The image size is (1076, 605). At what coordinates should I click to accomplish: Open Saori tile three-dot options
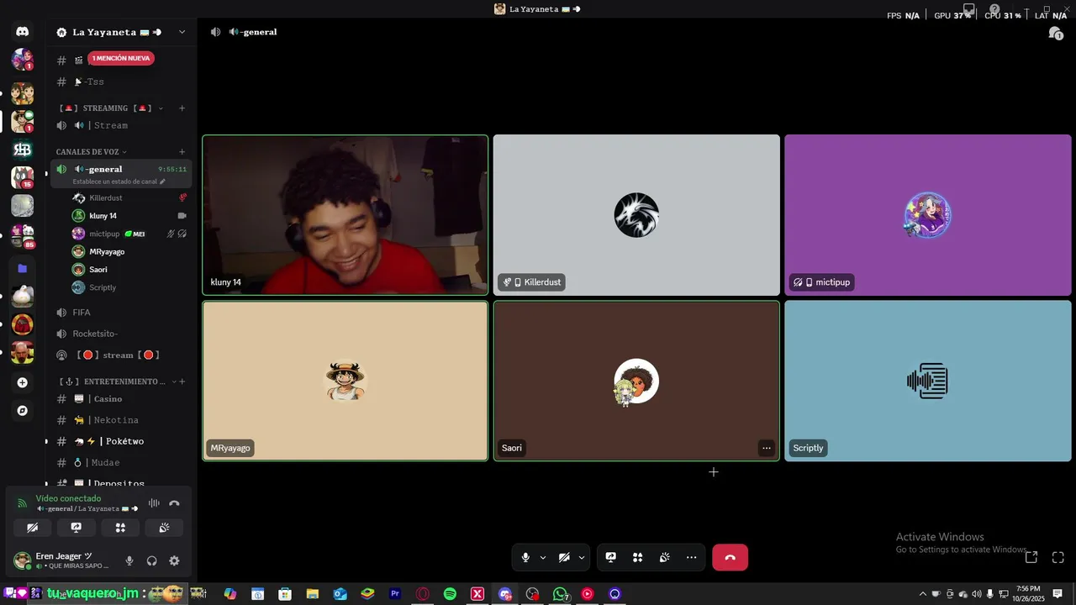[x=766, y=448]
